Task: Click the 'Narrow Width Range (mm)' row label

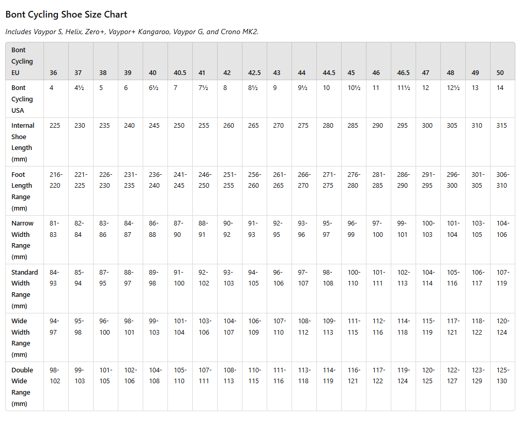Action: (x=22, y=240)
